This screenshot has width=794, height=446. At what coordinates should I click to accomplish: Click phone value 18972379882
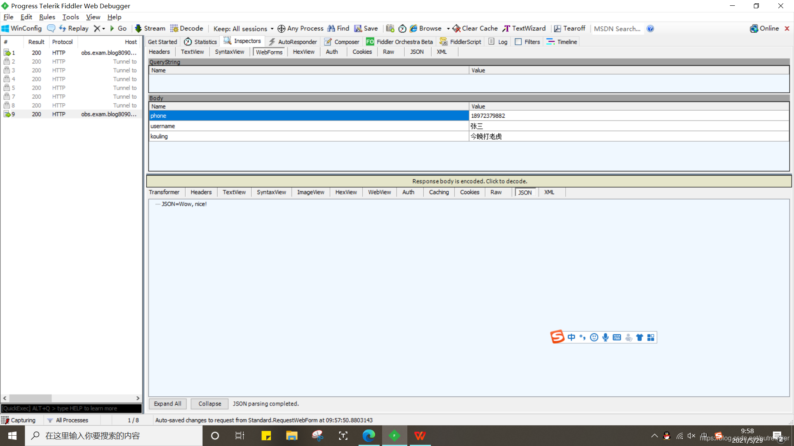(488, 116)
